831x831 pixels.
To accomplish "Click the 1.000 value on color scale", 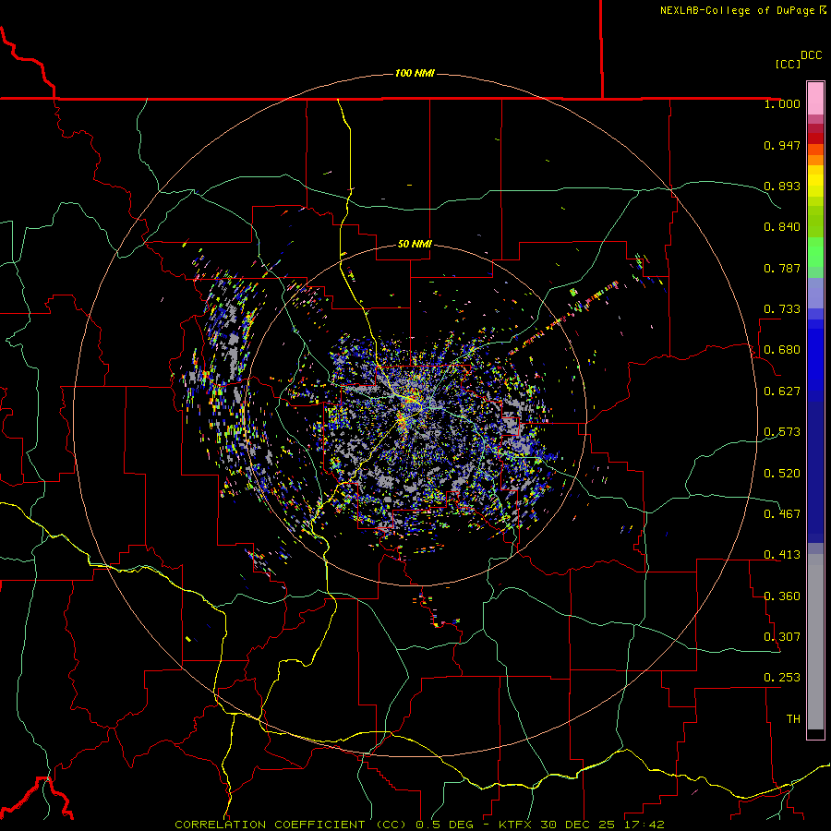I will [x=782, y=103].
